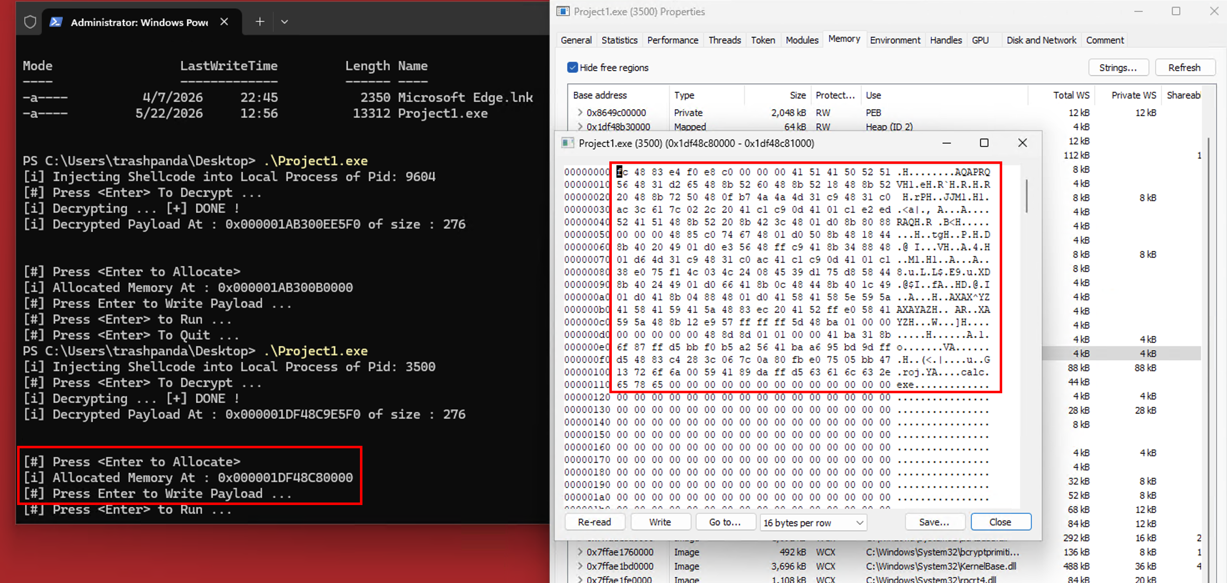The height and width of the screenshot is (583, 1227).
Task: Click the Refresh button in Properties
Action: (1184, 68)
